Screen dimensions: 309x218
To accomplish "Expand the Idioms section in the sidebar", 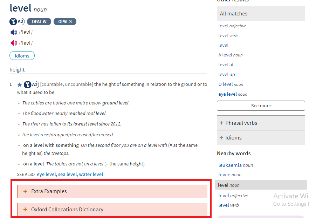I will click(233, 138).
